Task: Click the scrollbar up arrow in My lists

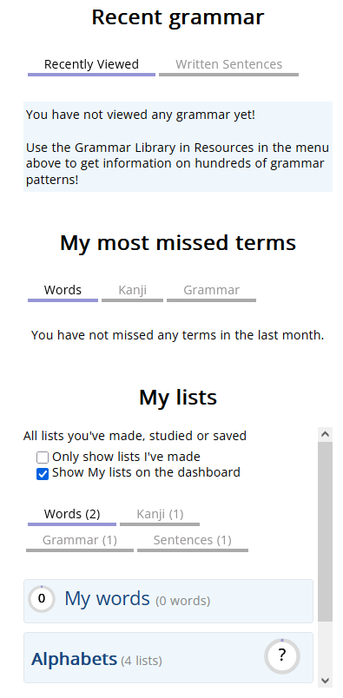Action: click(325, 434)
